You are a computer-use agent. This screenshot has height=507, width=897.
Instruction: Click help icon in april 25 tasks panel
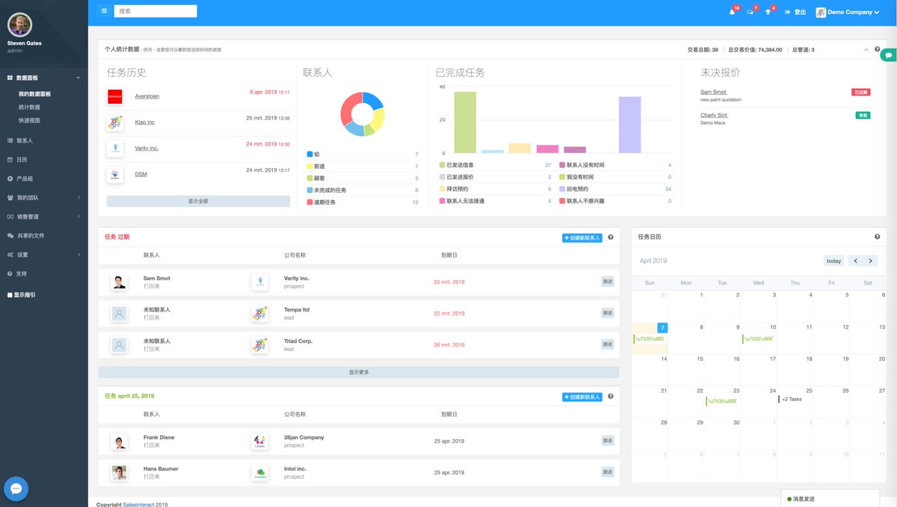(611, 396)
